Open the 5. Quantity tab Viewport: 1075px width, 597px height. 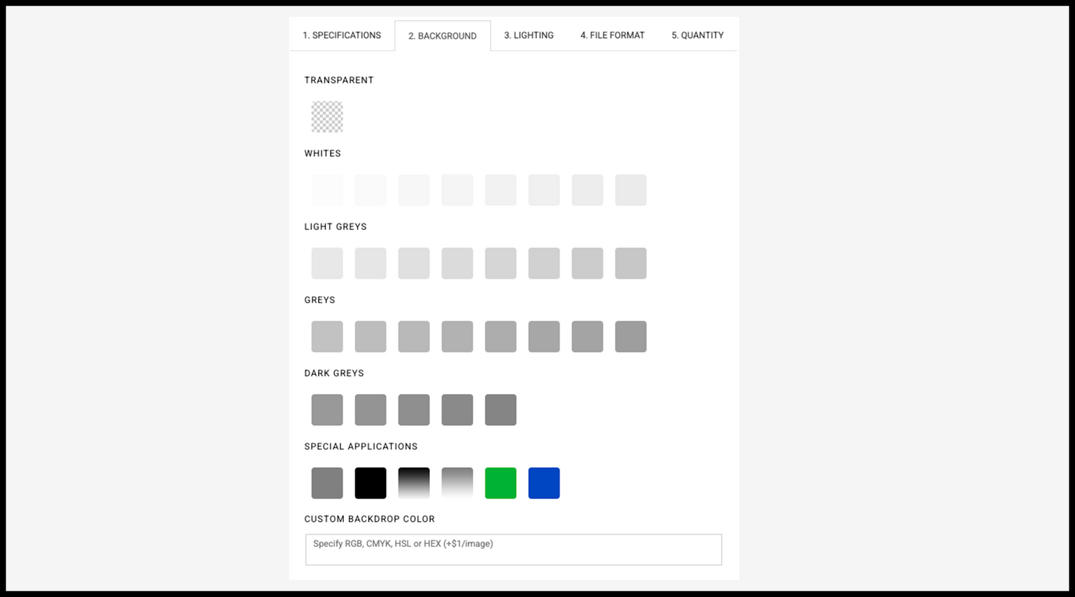pyautogui.click(x=697, y=35)
